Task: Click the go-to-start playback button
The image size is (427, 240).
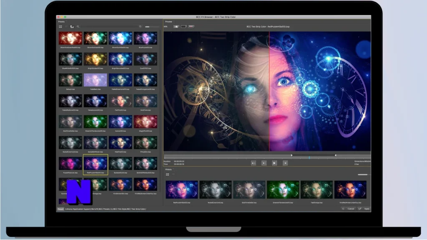Action: pos(253,163)
